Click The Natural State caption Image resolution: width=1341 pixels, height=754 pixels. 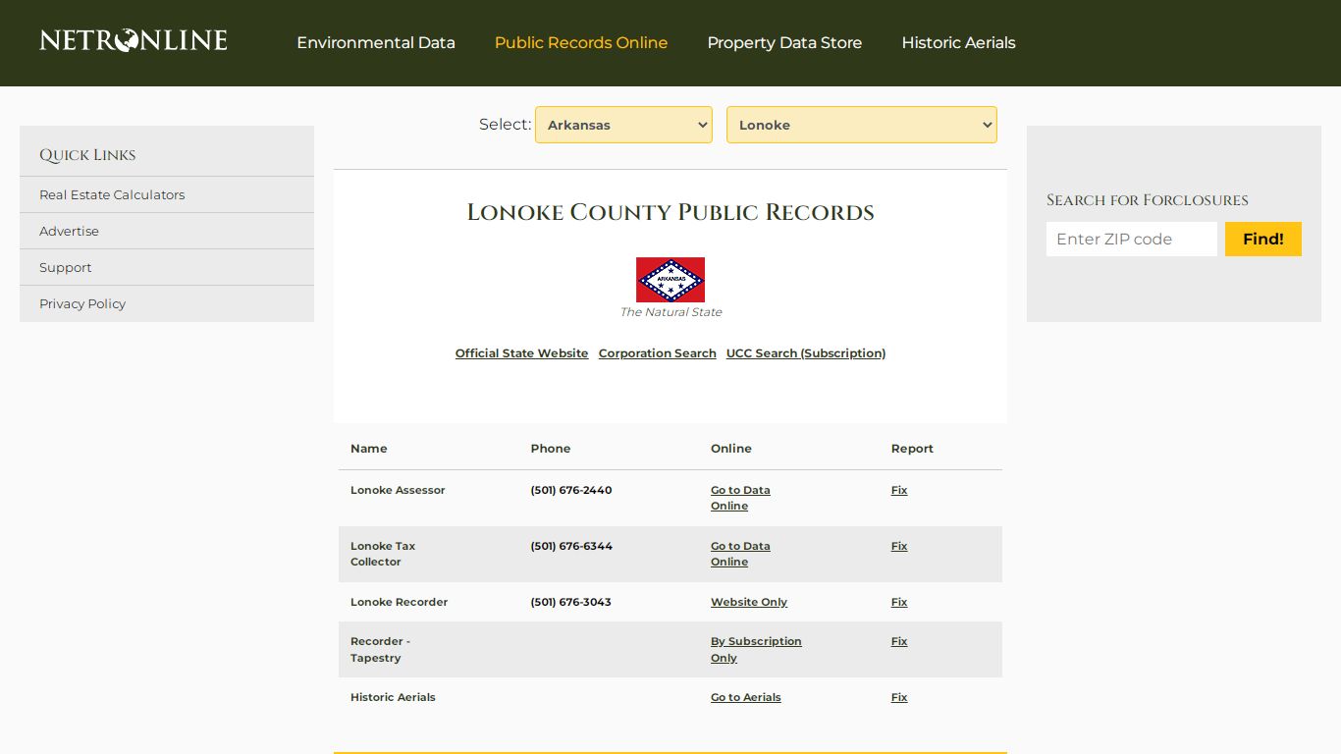[x=670, y=312]
